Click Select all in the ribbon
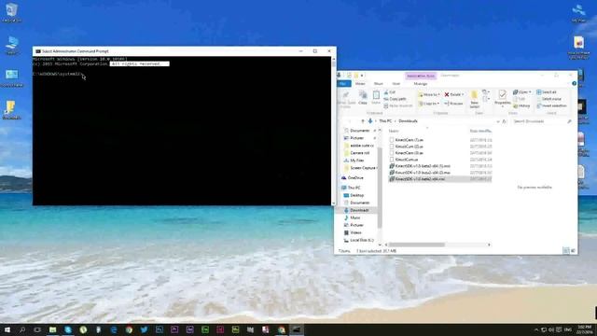 pos(547,92)
